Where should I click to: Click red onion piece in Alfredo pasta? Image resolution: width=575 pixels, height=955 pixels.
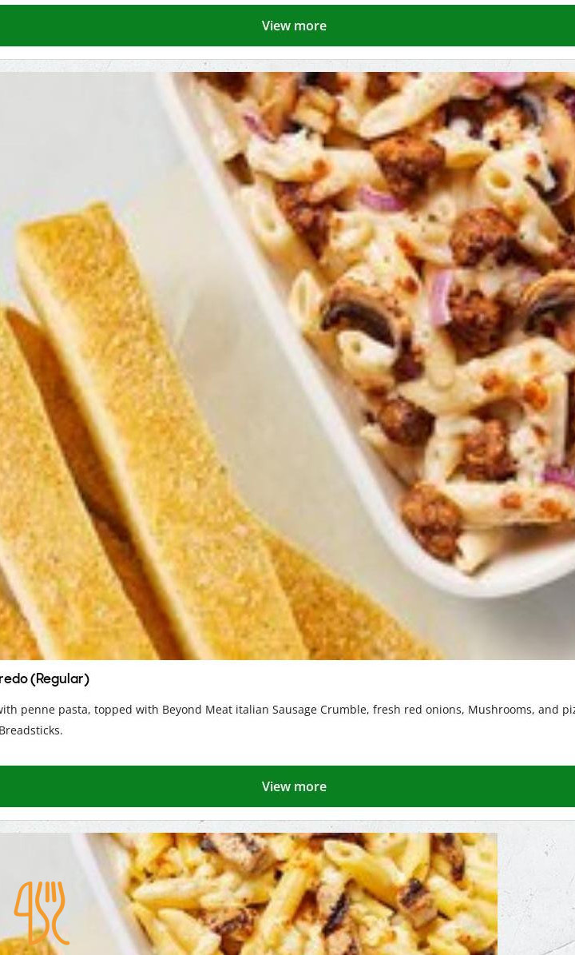pyautogui.click(x=441, y=296)
